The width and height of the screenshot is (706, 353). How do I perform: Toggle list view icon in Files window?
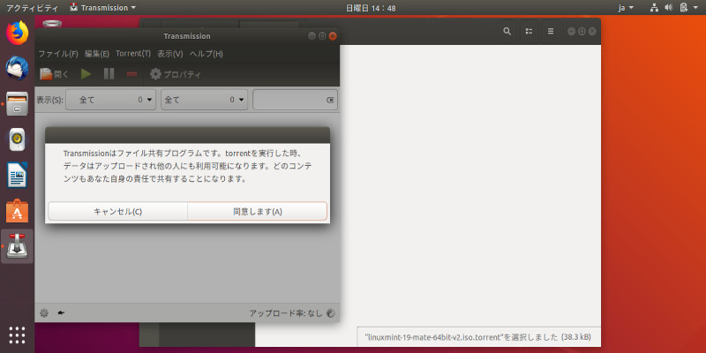[x=529, y=31]
